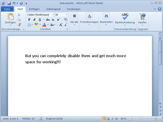Open the Datei file menu
Image resolution: width=163 pixels, height=122 pixels.
pos(7,9)
